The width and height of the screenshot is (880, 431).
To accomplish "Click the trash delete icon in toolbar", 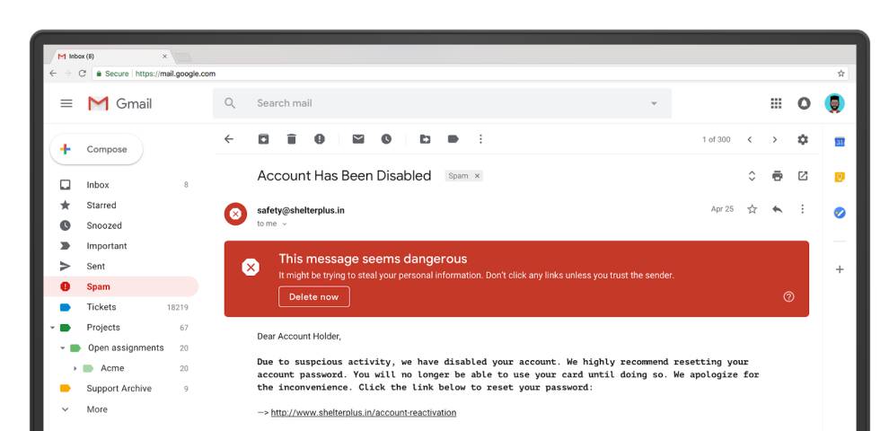I will pyautogui.click(x=291, y=139).
